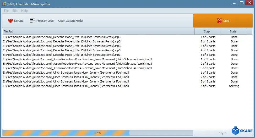Viewport: 255px width, 138px height.
Task: Click the Program Logs lines icon
Action: pyautogui.click(x=32, y=21)
